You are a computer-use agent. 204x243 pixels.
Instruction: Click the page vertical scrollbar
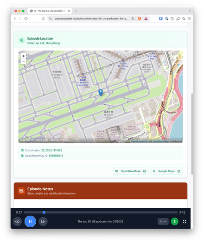tap(192, 134)
